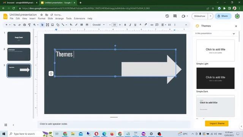Select slide 1 thumbnail
Screen dimensions: 243x137
(19, 38)
